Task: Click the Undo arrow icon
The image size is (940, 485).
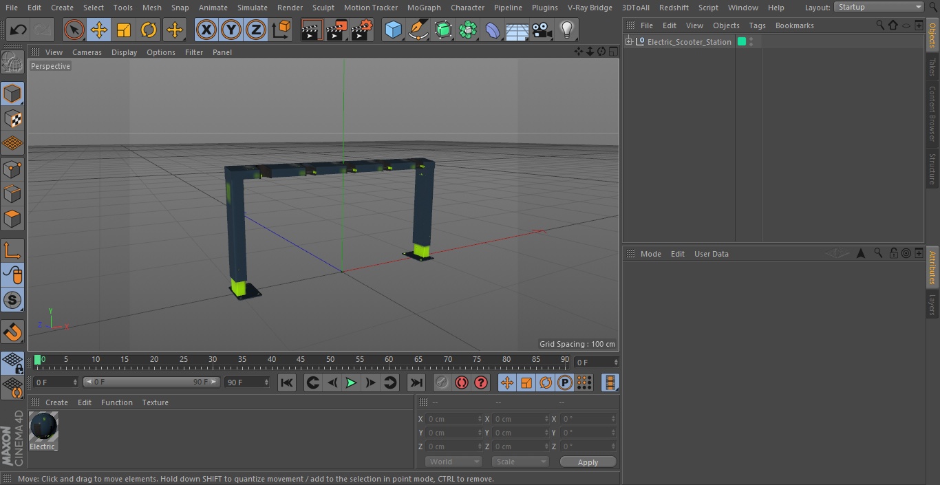Action: click(x=19, y=30)
